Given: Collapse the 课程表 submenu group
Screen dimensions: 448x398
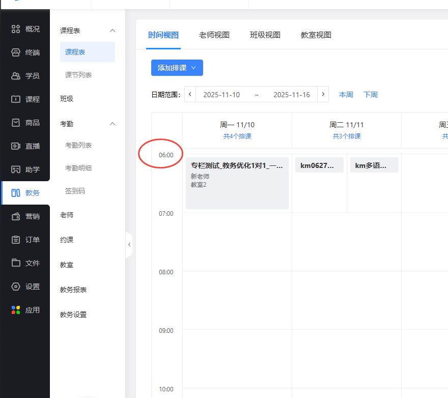Looking at the screenshot, I should (x=113, y=31).
